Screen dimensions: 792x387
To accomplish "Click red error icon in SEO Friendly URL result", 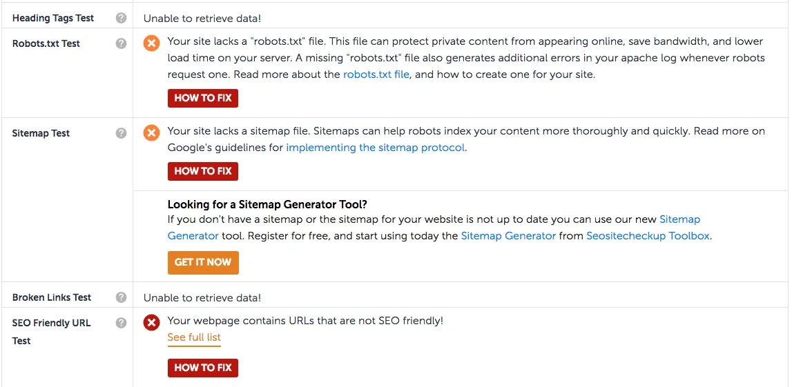I will click(x=151, y=322).
